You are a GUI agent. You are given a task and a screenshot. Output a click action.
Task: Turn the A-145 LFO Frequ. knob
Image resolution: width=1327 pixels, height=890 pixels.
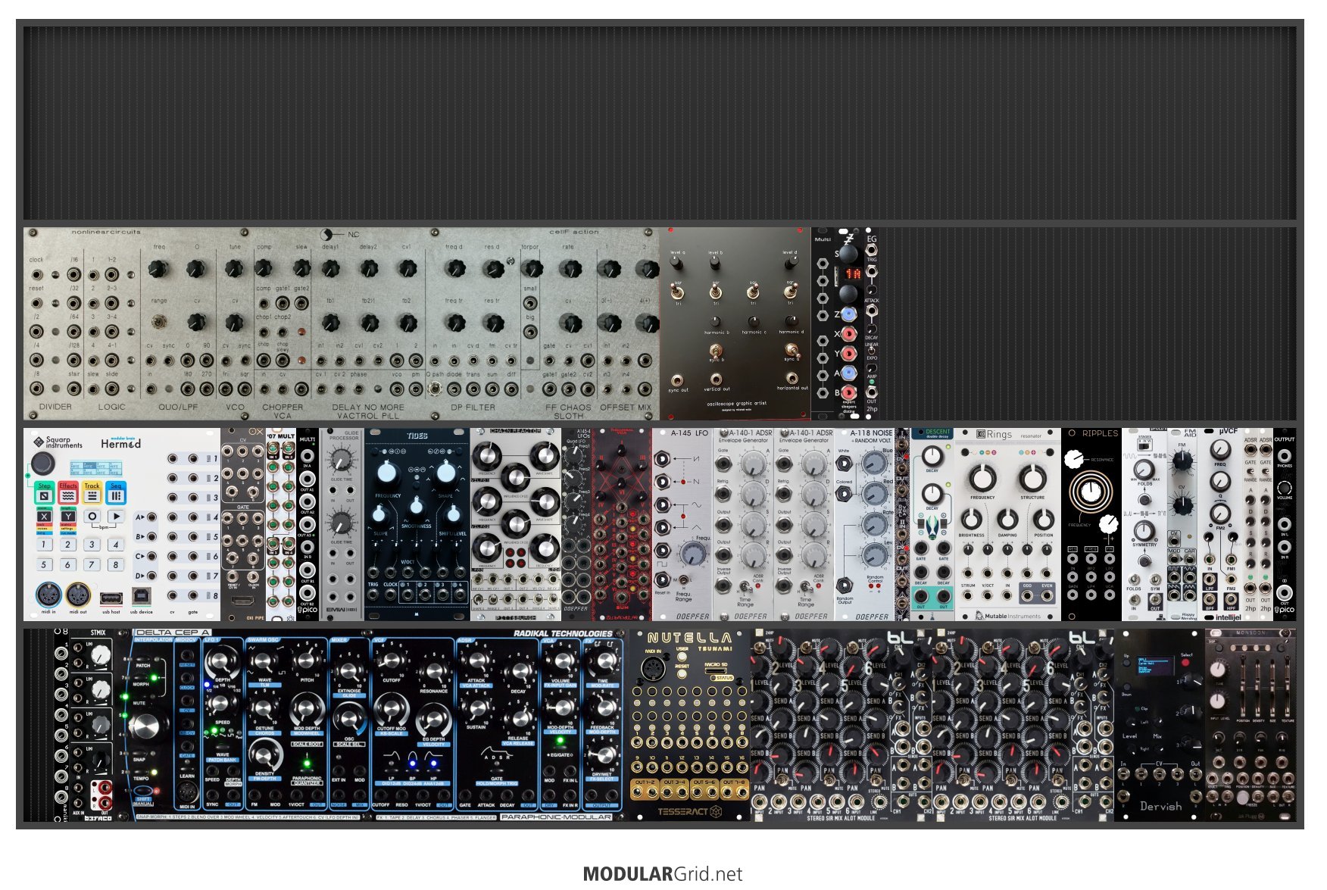tap(694, 554)
